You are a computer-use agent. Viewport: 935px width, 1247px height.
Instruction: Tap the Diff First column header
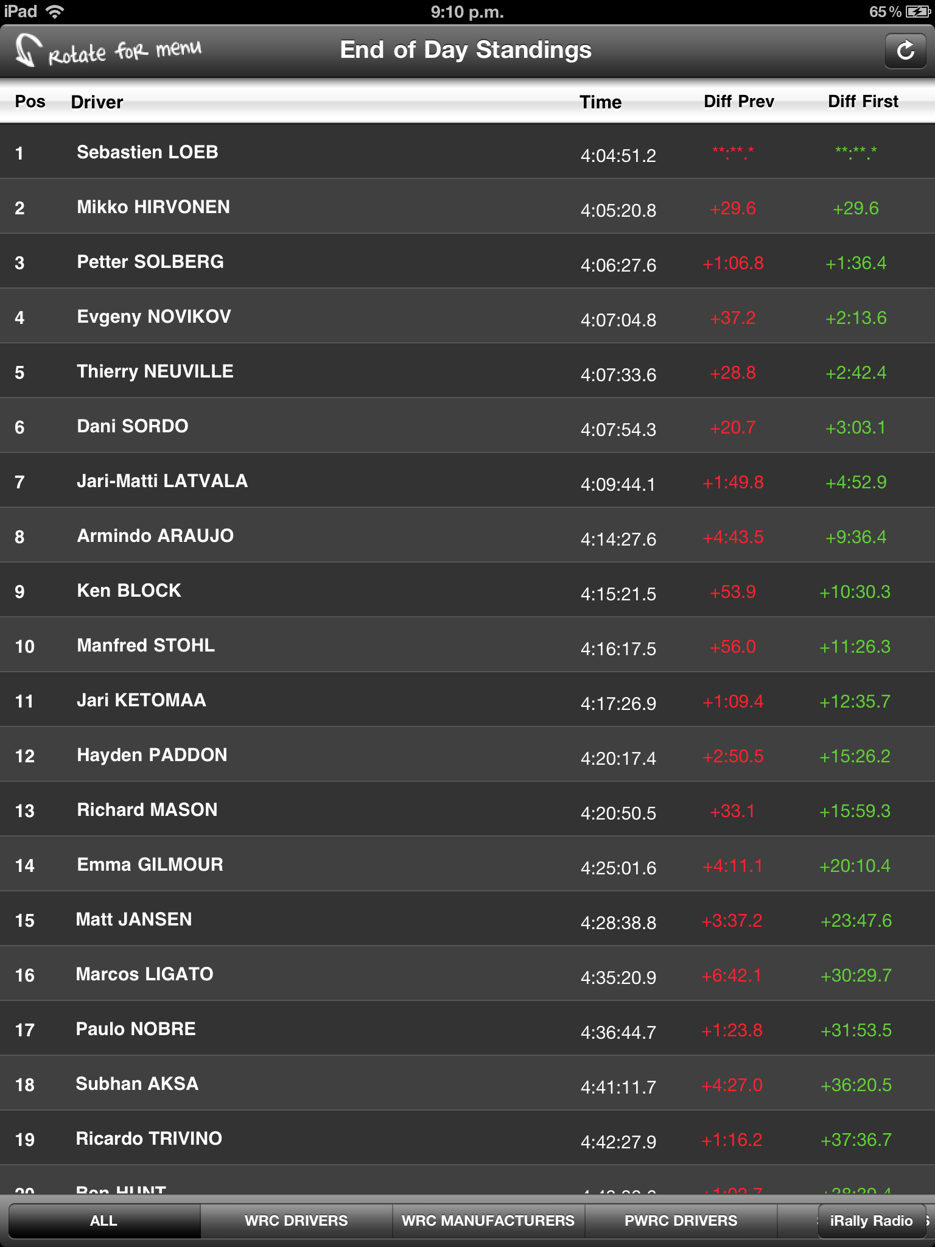(863, 102)
